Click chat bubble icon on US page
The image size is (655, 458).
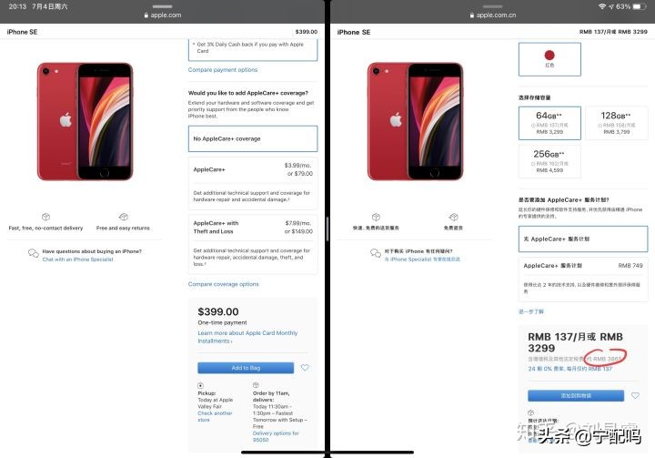[34, 254]
